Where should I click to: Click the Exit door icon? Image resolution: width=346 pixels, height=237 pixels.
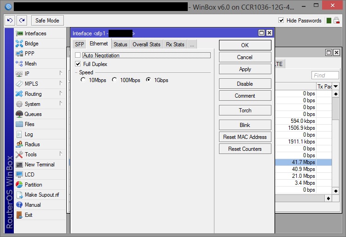click(19, 215)
